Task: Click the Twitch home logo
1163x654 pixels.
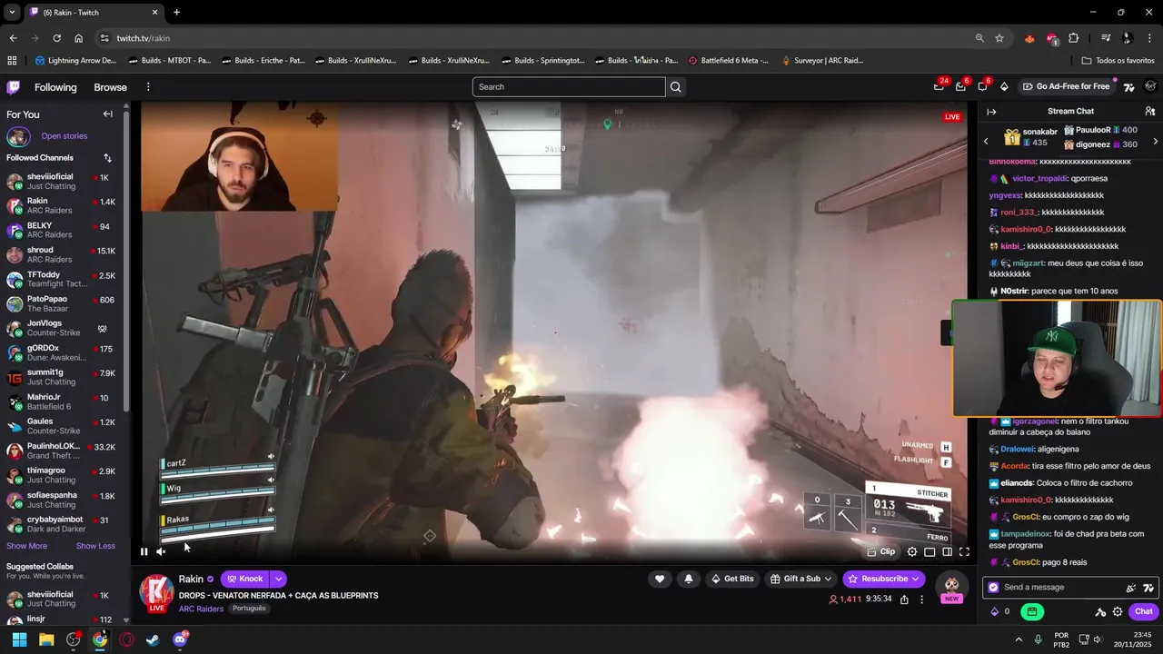Action: coord(14,87)
